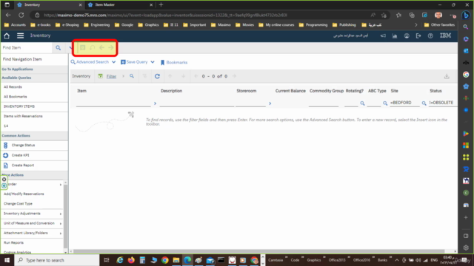Image resolution: width=474 pixels, height=266 pixels.
Task: Refresh the Inventory table
Action: coord(157,76)
